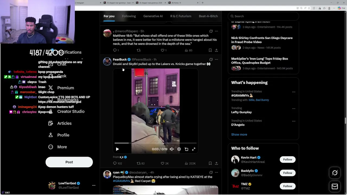
Task: Repost FearBuck post showing 82 reposts
Action: (x=141, y=163)
